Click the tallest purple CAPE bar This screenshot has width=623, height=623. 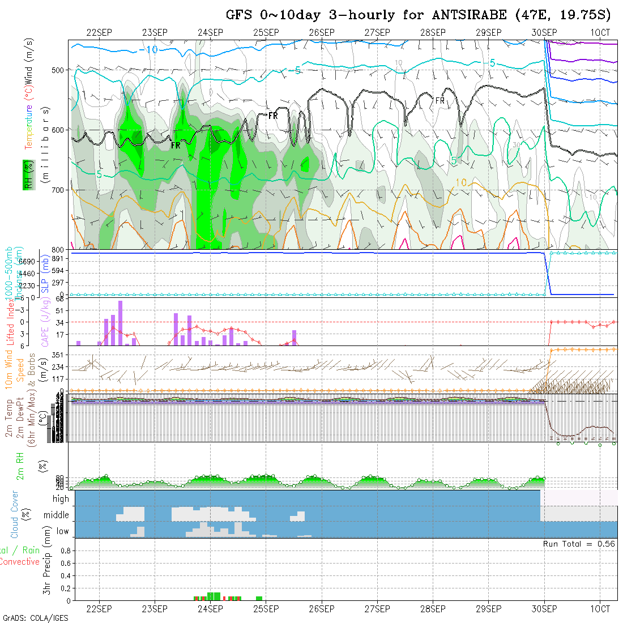pos(121,323)
